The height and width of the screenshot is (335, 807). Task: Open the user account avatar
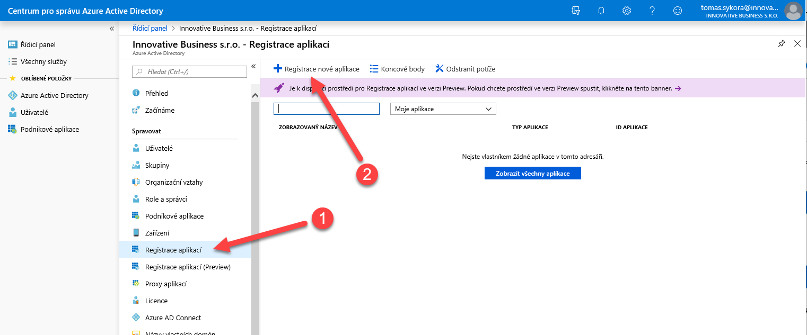click(793, 11)
